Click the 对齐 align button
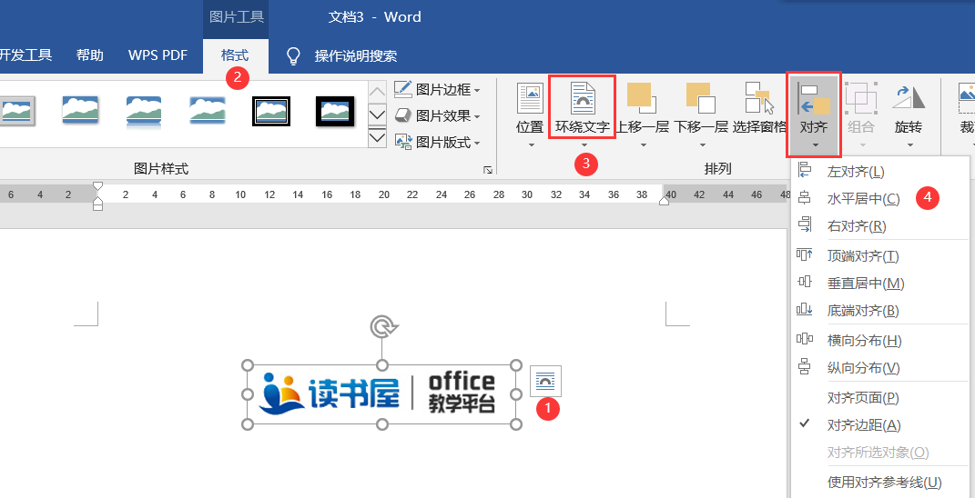The height and width of the screenshot is (498, 975). [814, 115]
